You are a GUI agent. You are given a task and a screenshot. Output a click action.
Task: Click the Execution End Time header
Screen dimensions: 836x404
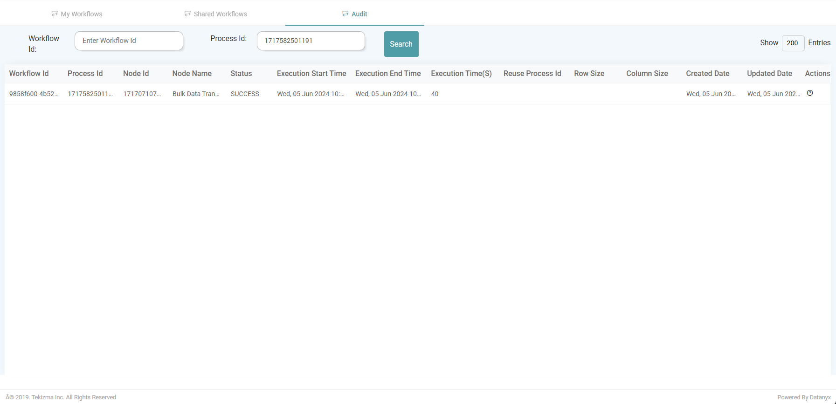388,74
